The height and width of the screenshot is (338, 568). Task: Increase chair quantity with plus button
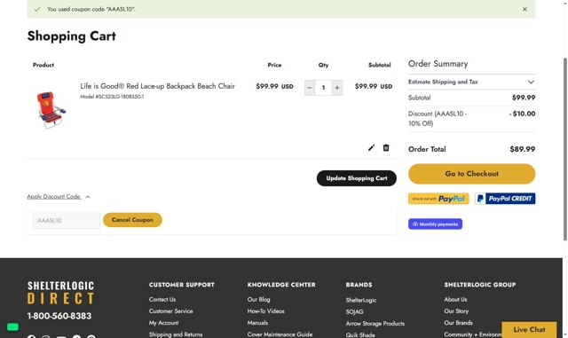coord(337,88)
